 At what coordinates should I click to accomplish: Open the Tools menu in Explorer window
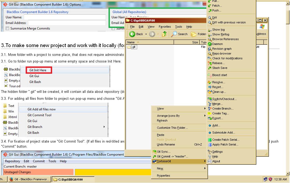click(x=179, y=27)
